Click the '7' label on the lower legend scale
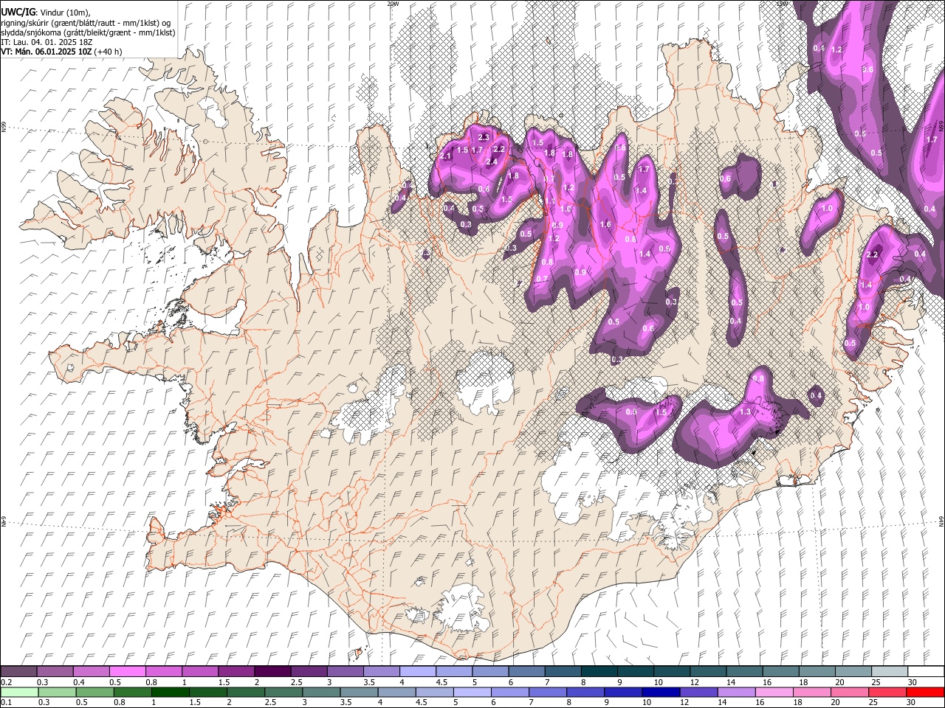Screen dimensions: 945x708 pos(530,703)
